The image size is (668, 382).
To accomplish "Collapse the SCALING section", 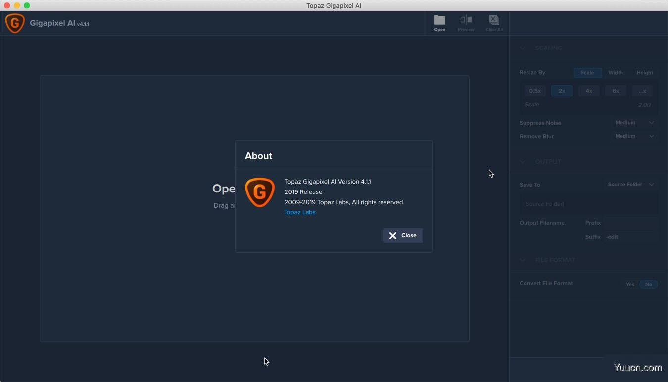I will [523, 48].
